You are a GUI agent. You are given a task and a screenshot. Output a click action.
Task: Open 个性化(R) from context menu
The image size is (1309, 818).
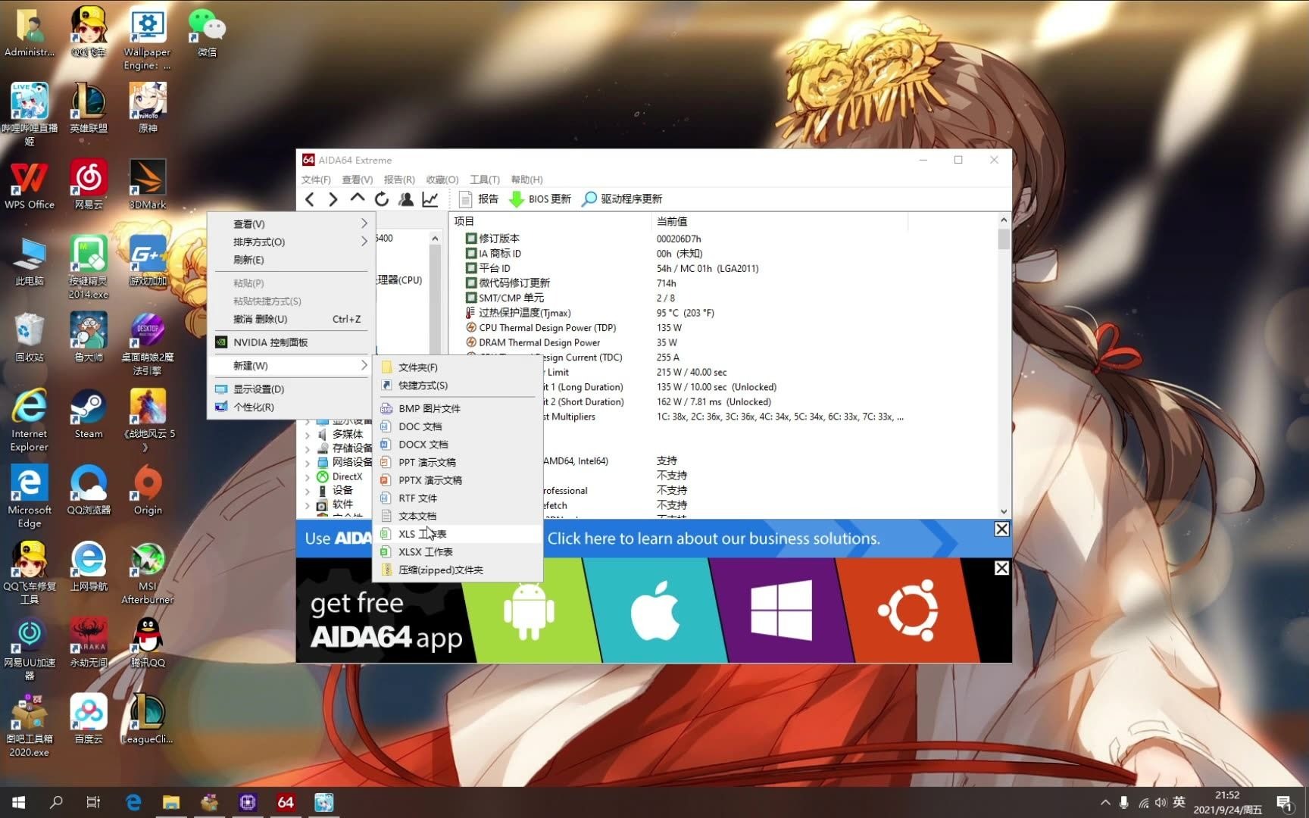291,407
